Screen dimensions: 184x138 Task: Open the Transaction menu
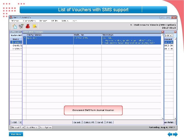coord(29,21)
